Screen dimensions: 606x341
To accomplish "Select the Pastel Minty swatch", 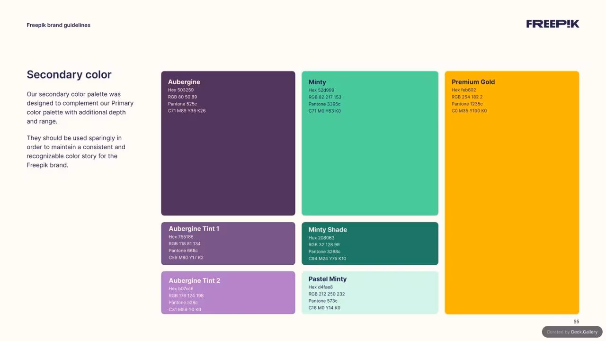I will [370, 293].
